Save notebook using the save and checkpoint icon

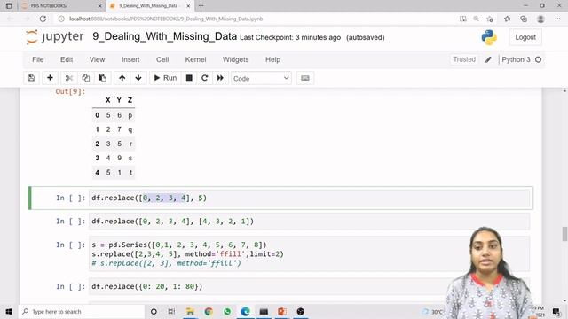pos(32,78)
